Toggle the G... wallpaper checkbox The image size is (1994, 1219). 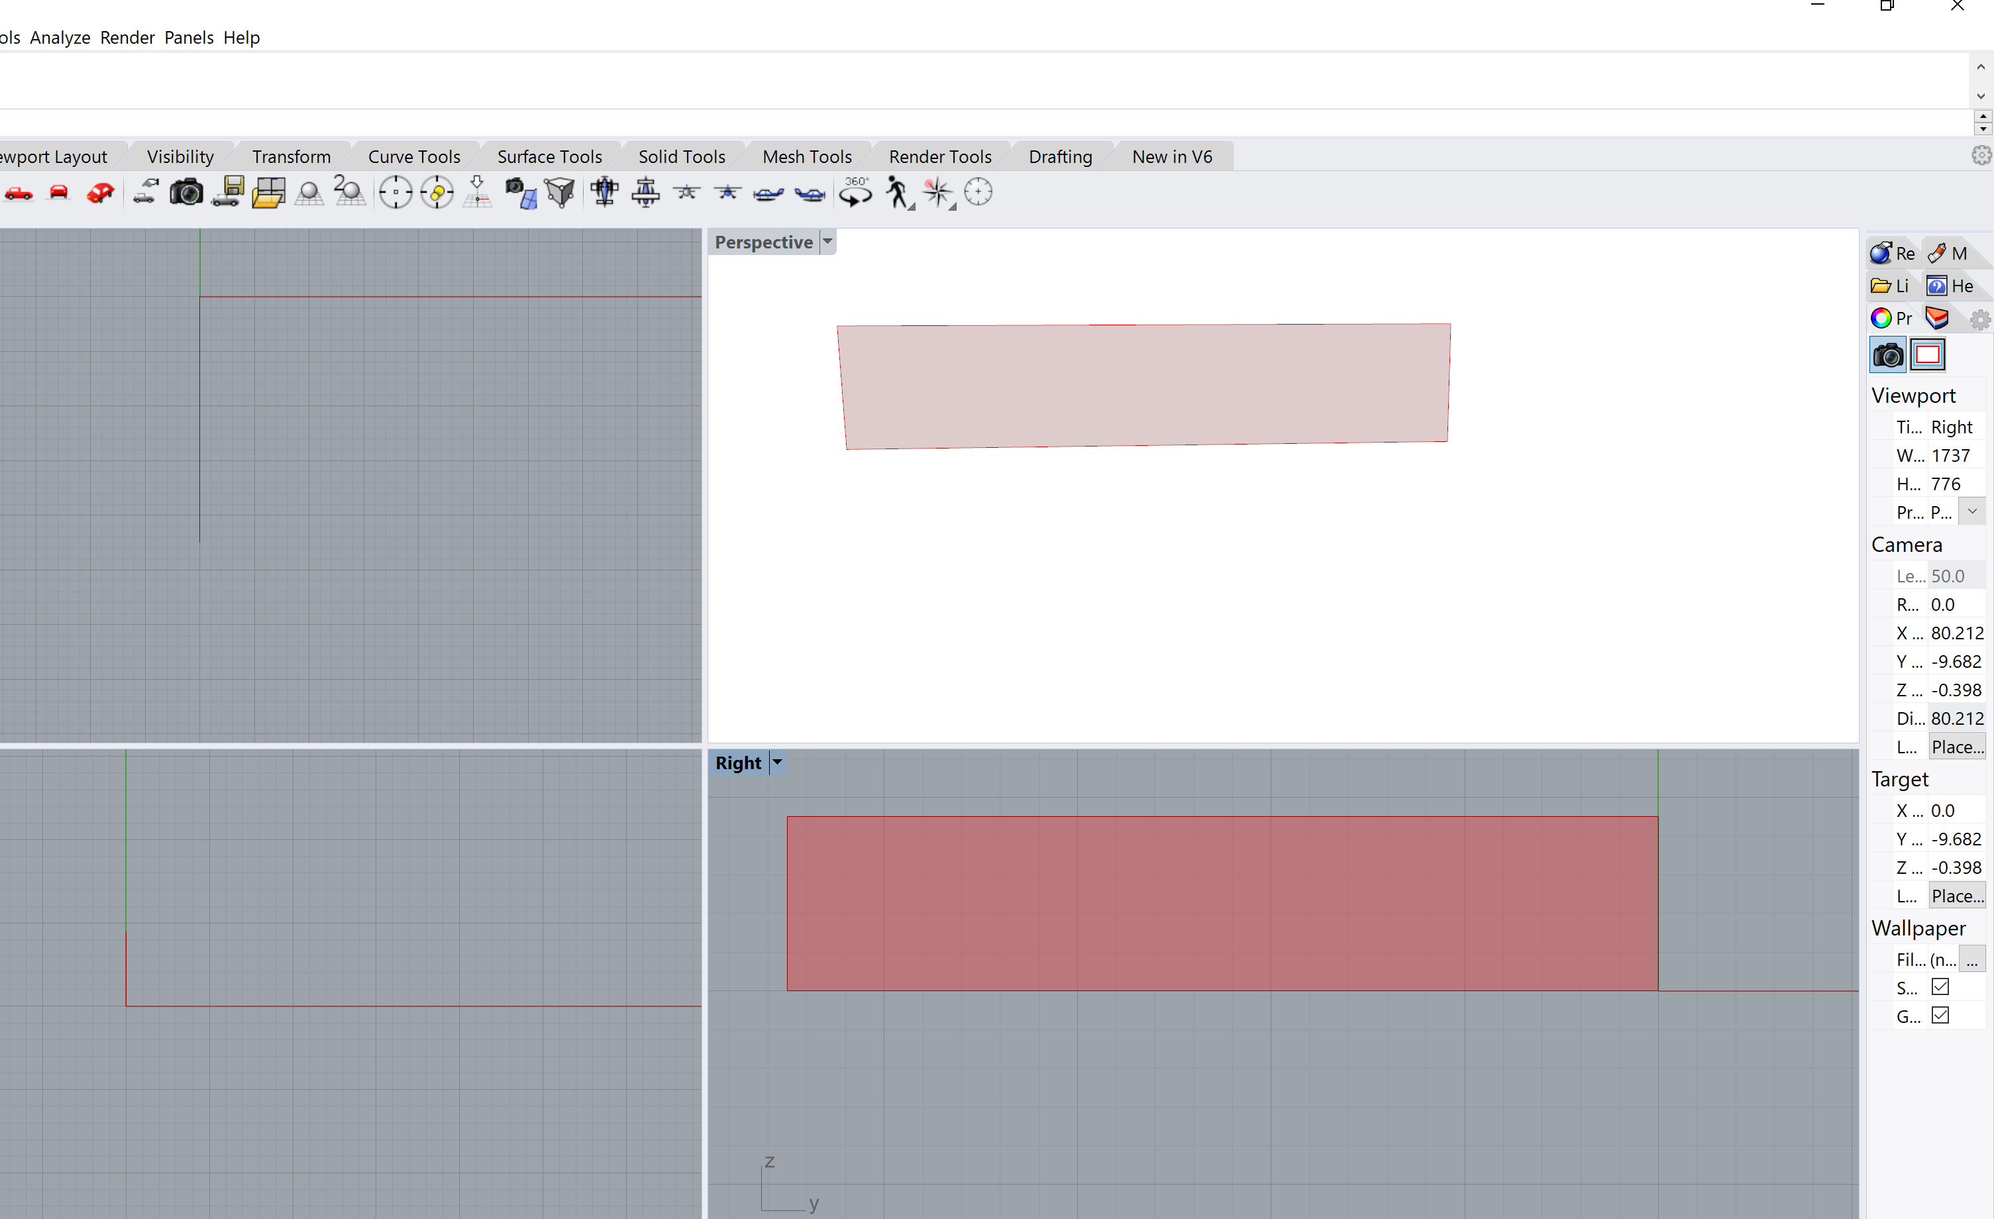(1940, 1015)
